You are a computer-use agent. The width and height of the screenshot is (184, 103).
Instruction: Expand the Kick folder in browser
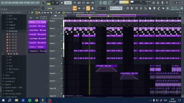pos(11,66)
